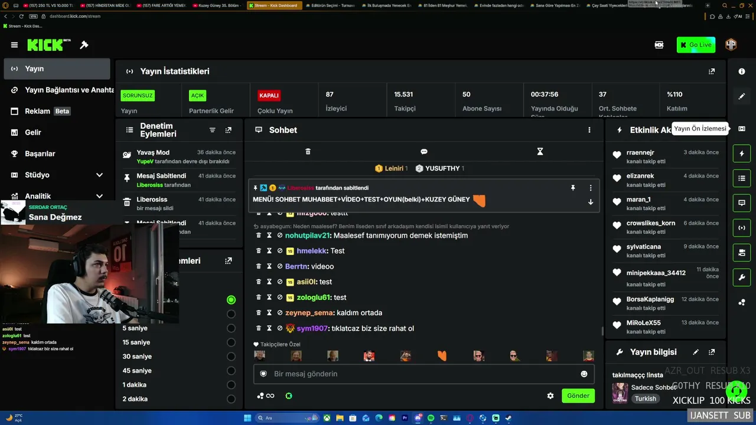Filter Denetim Eylemleri with the filter icon
The height and width of the screenshot is (425, 756).
click(x=213, y=130)
